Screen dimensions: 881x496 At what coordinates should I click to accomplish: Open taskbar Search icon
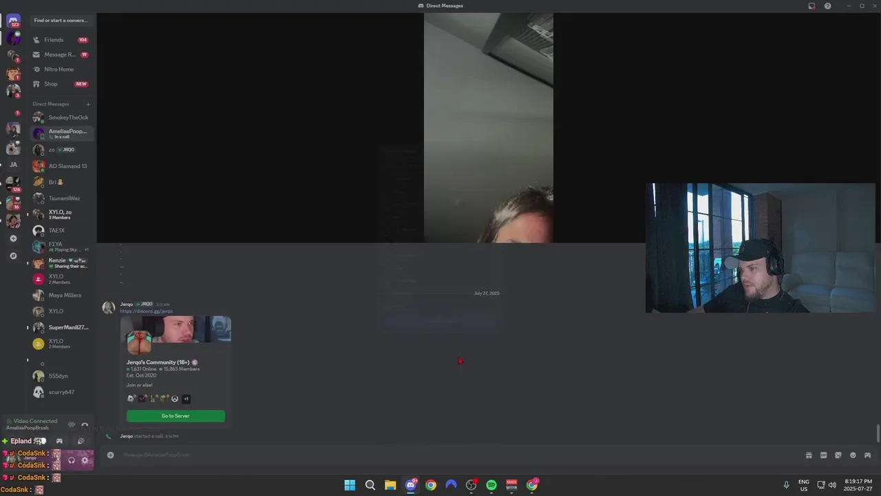370,485
